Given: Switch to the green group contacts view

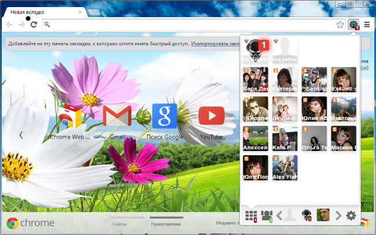Looking at the screenshot, I should (x=267, y=216).
